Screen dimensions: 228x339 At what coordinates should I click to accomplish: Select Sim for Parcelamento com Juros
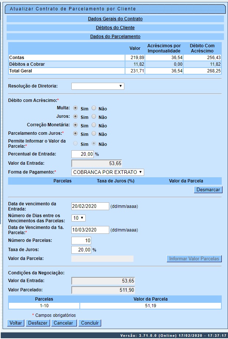tap(76, 134)
